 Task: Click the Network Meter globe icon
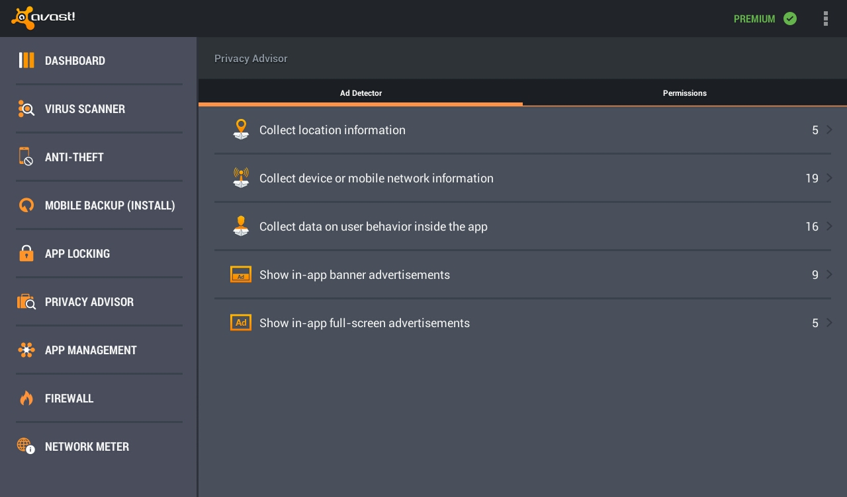pyautogui.click(x=26, y=446)
